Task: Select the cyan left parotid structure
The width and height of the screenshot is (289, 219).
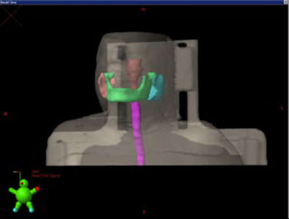Action: pyautogui.click(x=158, y=88)
